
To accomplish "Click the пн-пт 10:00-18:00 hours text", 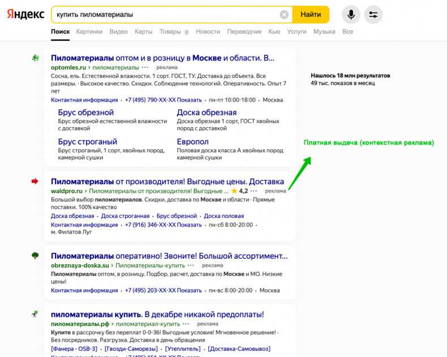I will [x=232, y=100].
